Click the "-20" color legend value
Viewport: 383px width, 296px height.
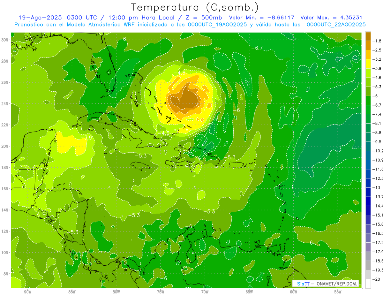point(377,279)
